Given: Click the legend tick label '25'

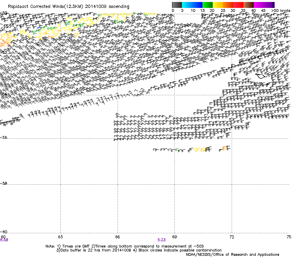Looking at the screenshot, I should point(223,11).
